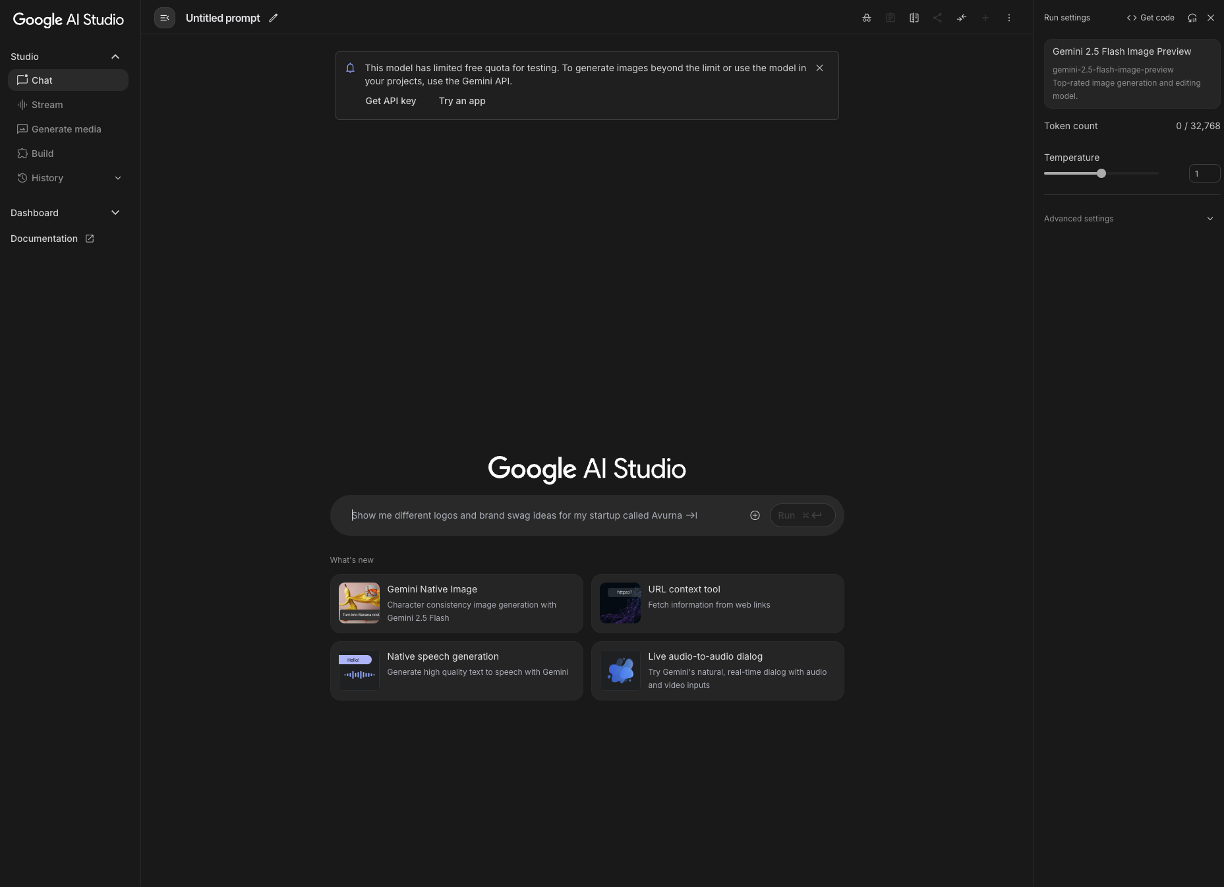Focus the prompt input text box
The width and height of the screenshot is (1224, 887).
[x=544, y=515]
